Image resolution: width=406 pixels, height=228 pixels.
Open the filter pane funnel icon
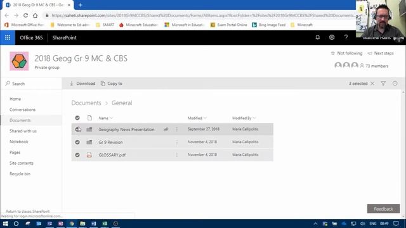point(383,84)
